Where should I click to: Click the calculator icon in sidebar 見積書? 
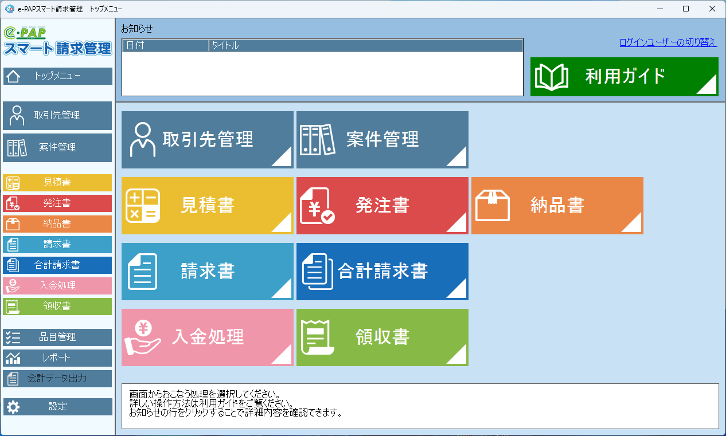pyautogui.click(x=13, y=183)
